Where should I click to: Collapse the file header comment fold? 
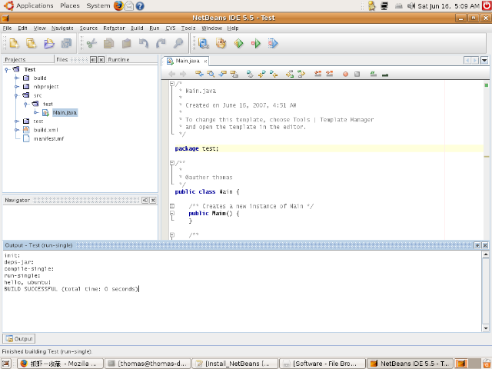point(172,84)
